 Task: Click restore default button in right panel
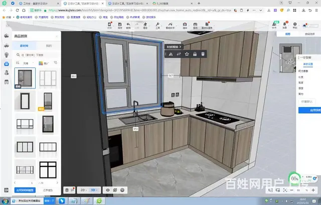coord(307,101)
